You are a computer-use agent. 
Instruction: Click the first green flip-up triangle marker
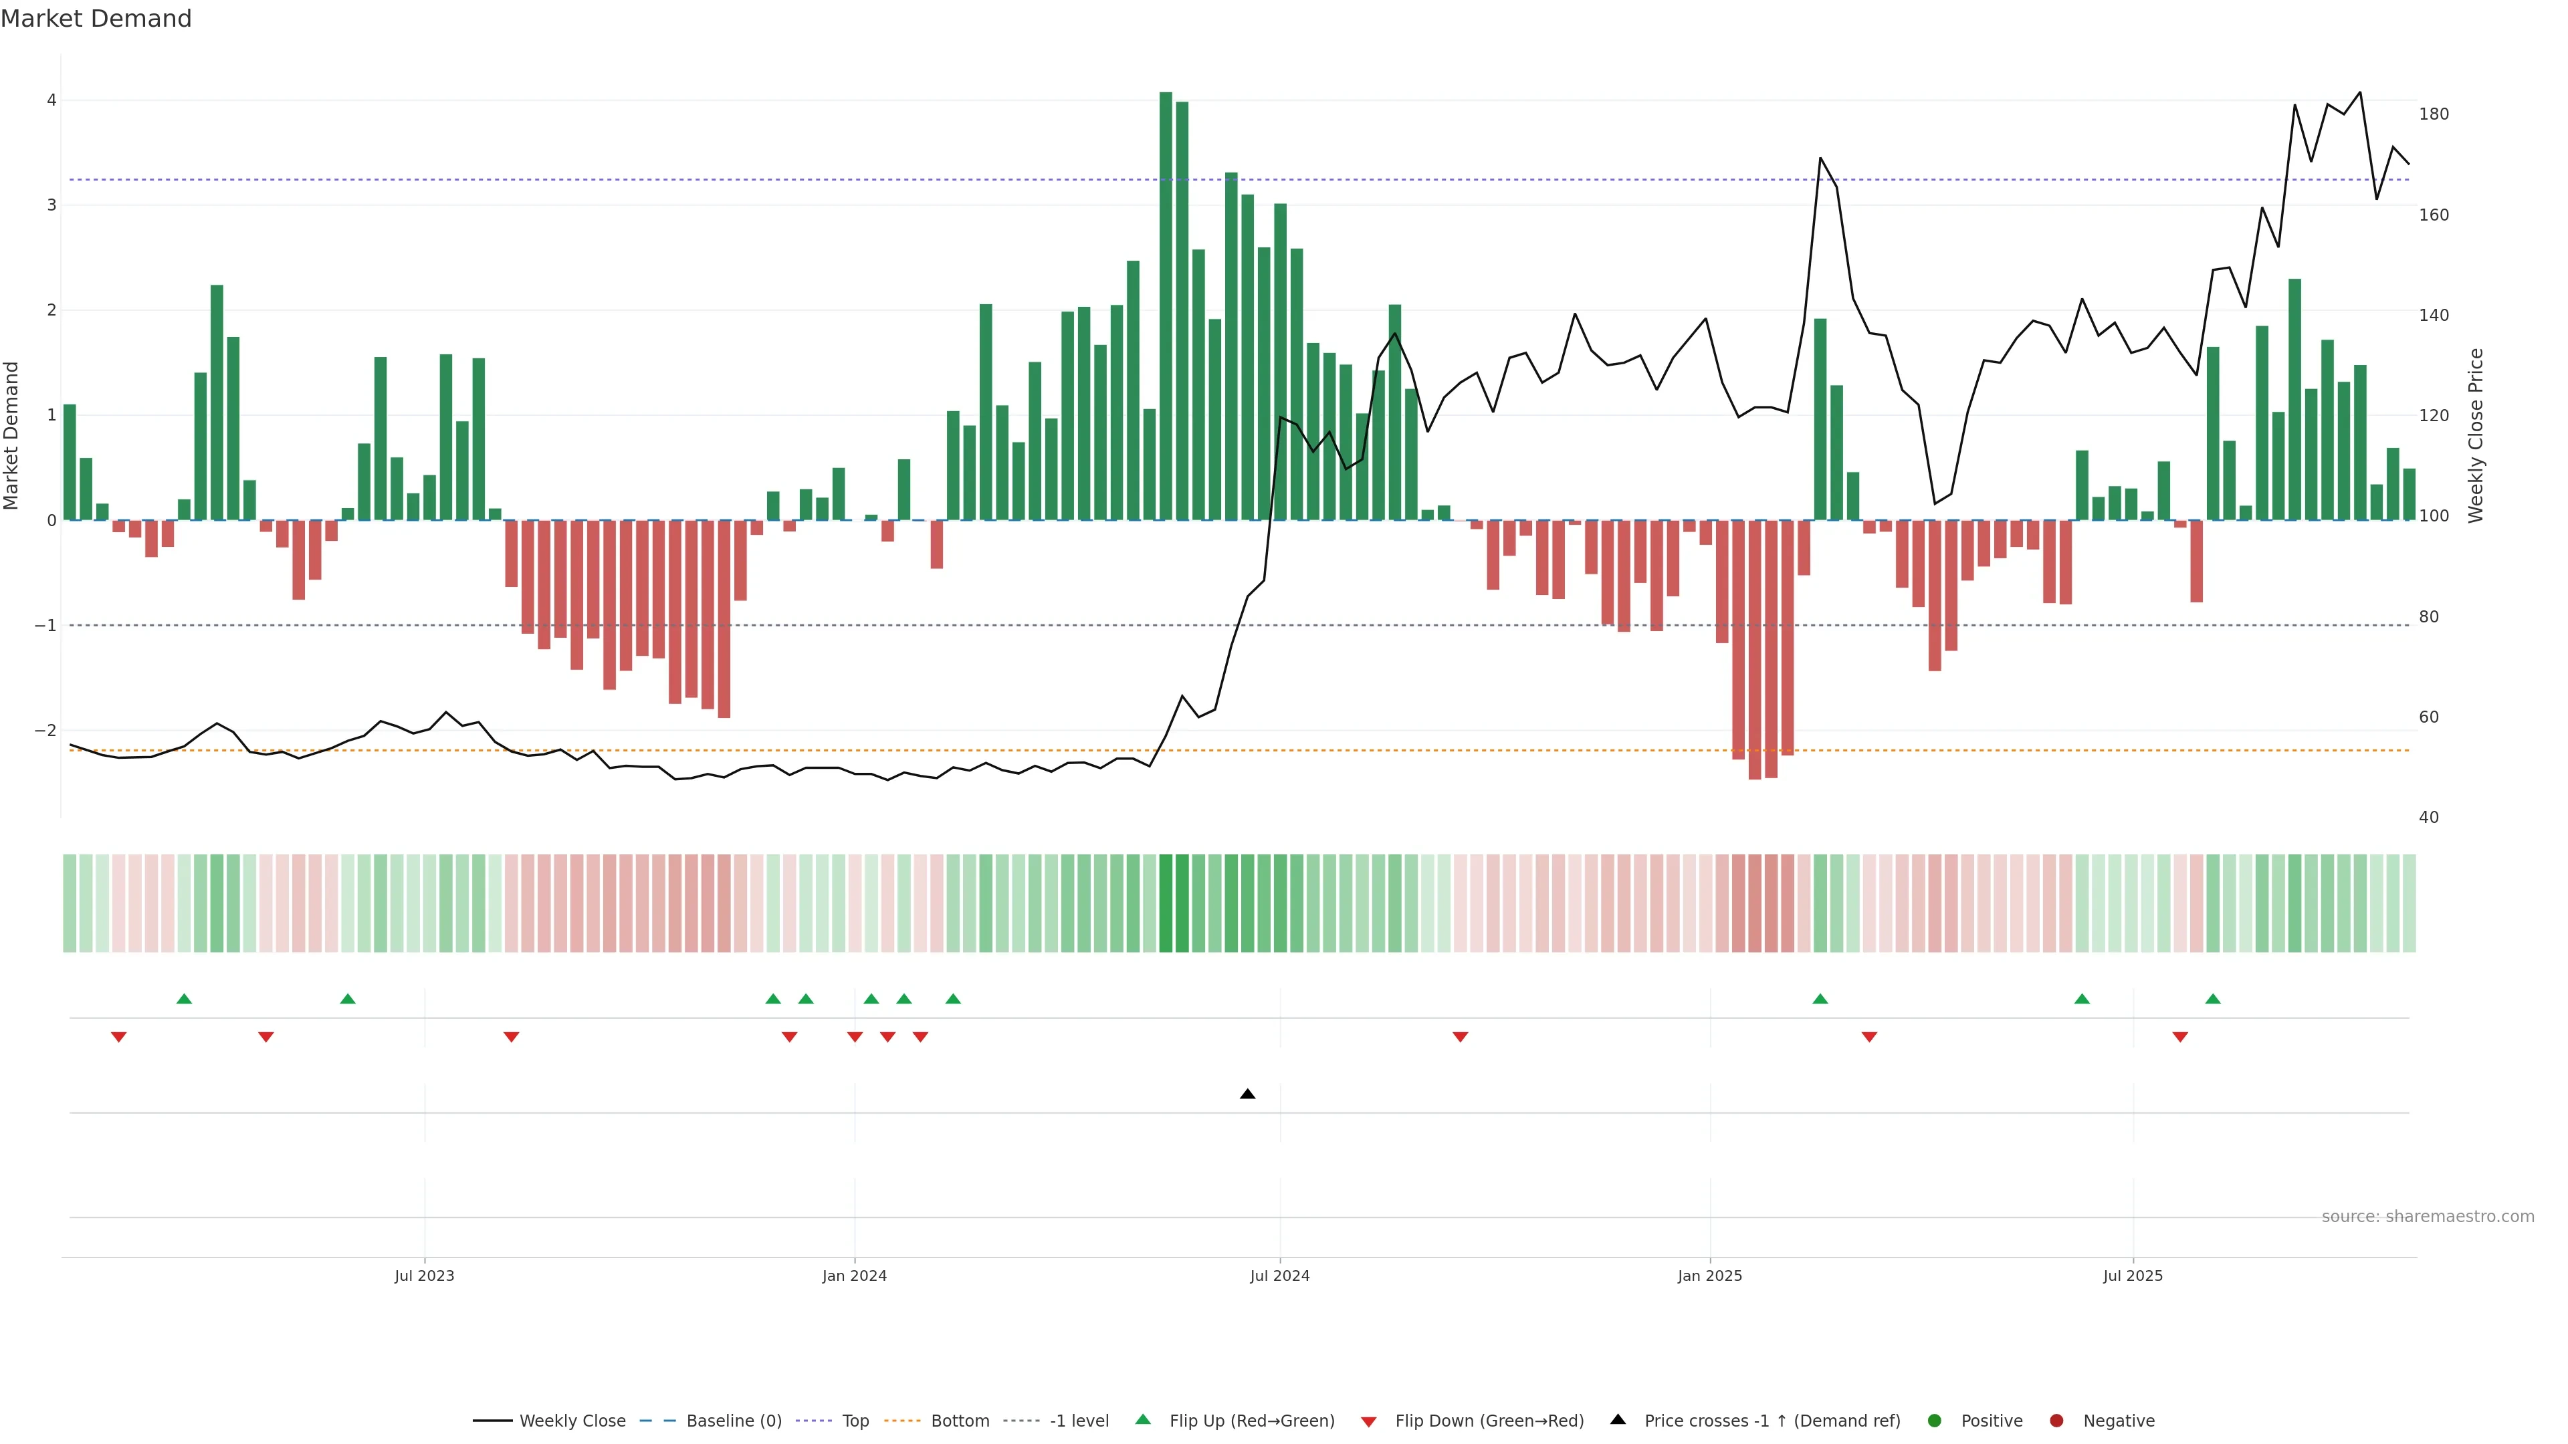183,999
